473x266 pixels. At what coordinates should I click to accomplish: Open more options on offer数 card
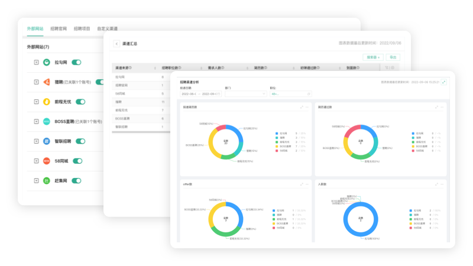click(x=307, y=184)
